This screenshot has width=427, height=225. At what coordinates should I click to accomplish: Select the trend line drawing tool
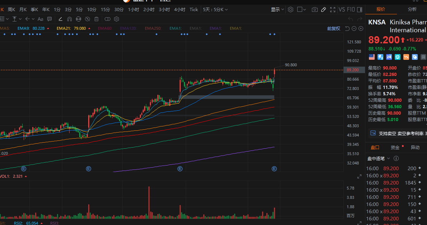coord(61,19)
